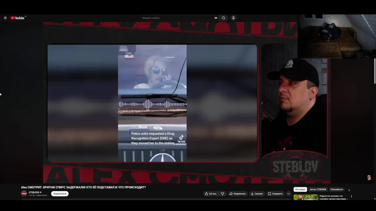Dislike the video with thumbs-down
The image size is (376, 211).
pos(223,194)
